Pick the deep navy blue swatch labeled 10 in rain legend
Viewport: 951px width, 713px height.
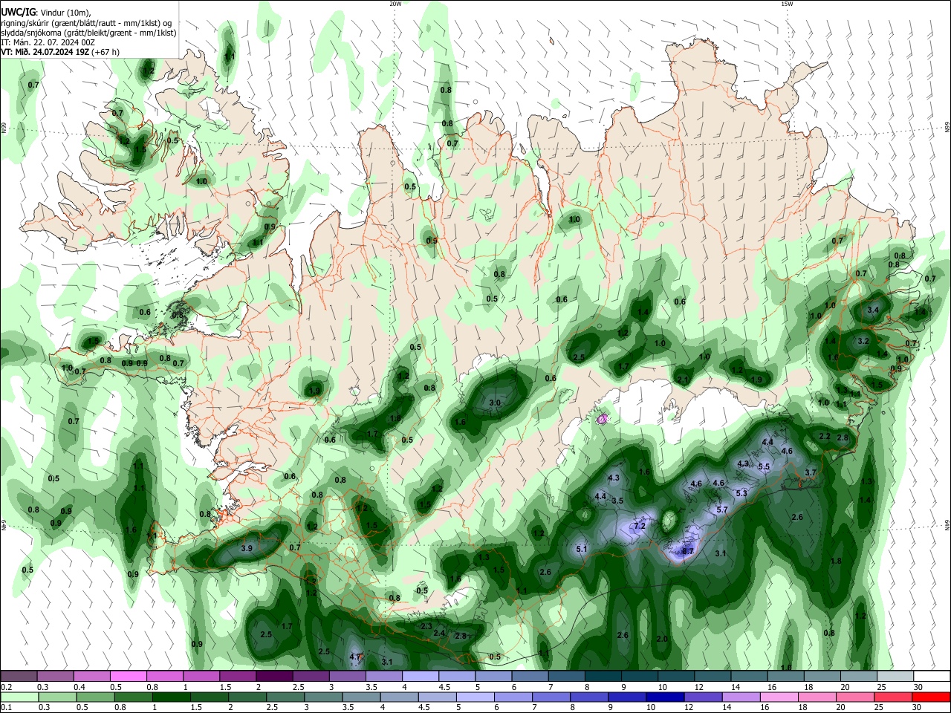coord(665,697)
